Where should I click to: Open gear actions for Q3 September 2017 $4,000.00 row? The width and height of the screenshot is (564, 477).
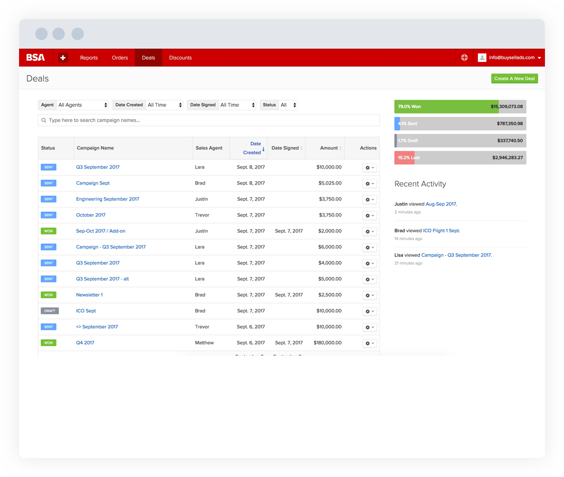pyautogui.click(x=370, y=263)
